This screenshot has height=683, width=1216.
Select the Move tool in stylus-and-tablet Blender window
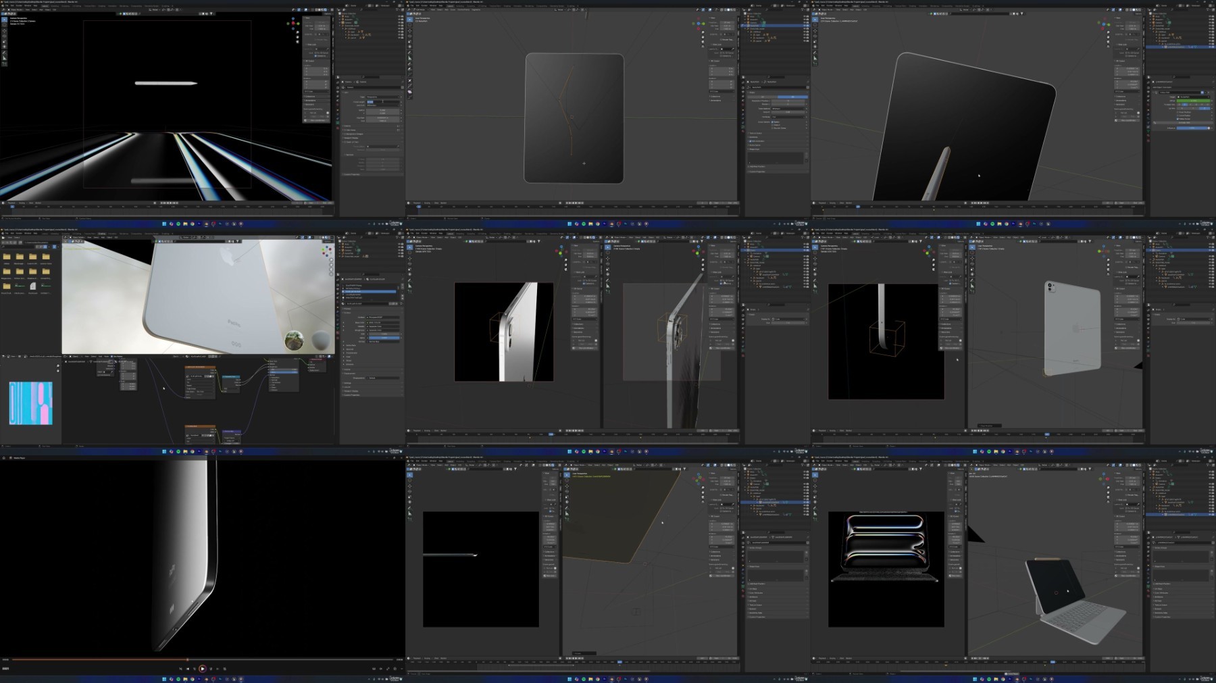[815, 30]
